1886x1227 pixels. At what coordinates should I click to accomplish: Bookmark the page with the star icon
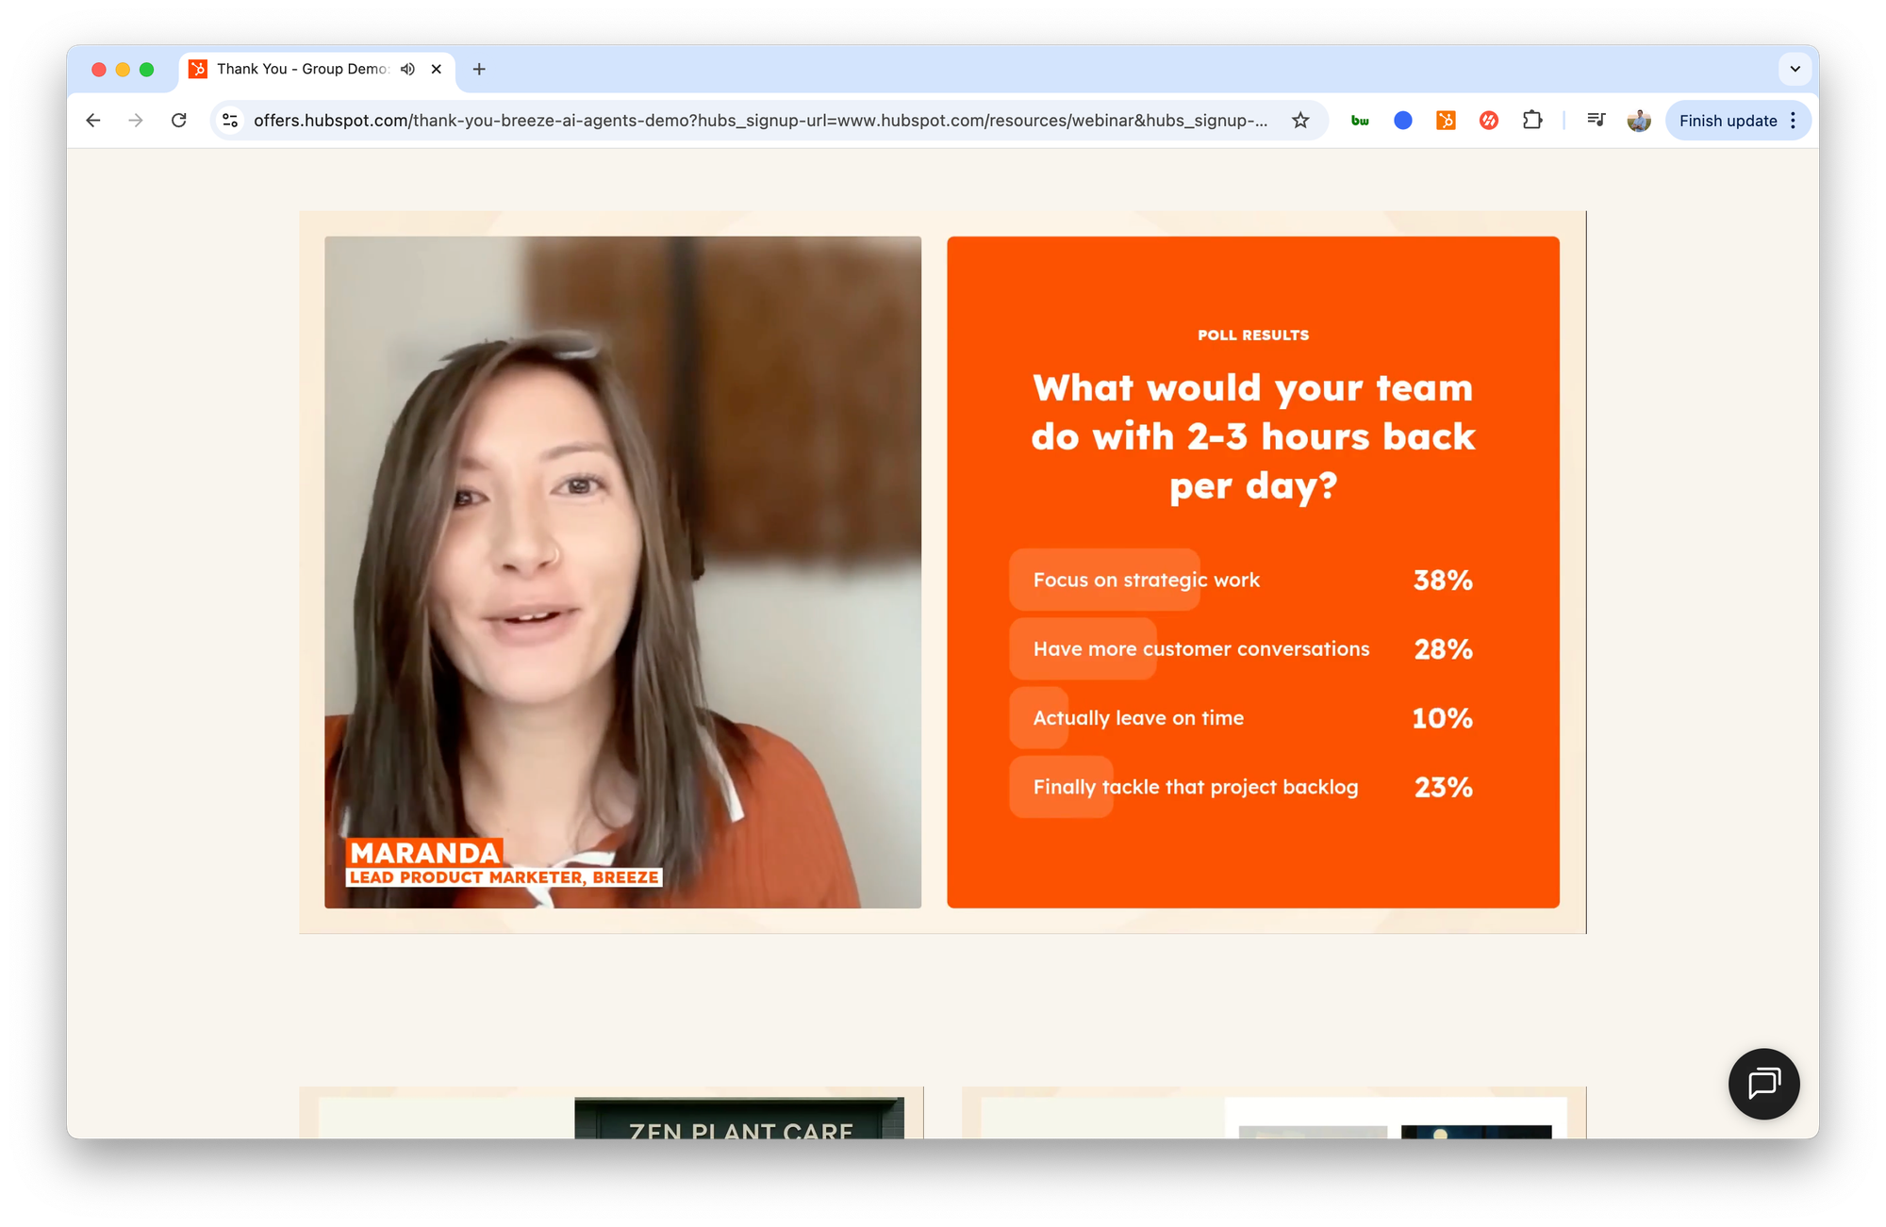(x=1300, y=121)
